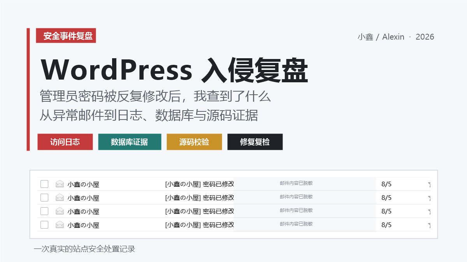The width and height of the screenshot is (467, 262).
Task: Tick the checkbox of the second email row
Action: [44, 198]
